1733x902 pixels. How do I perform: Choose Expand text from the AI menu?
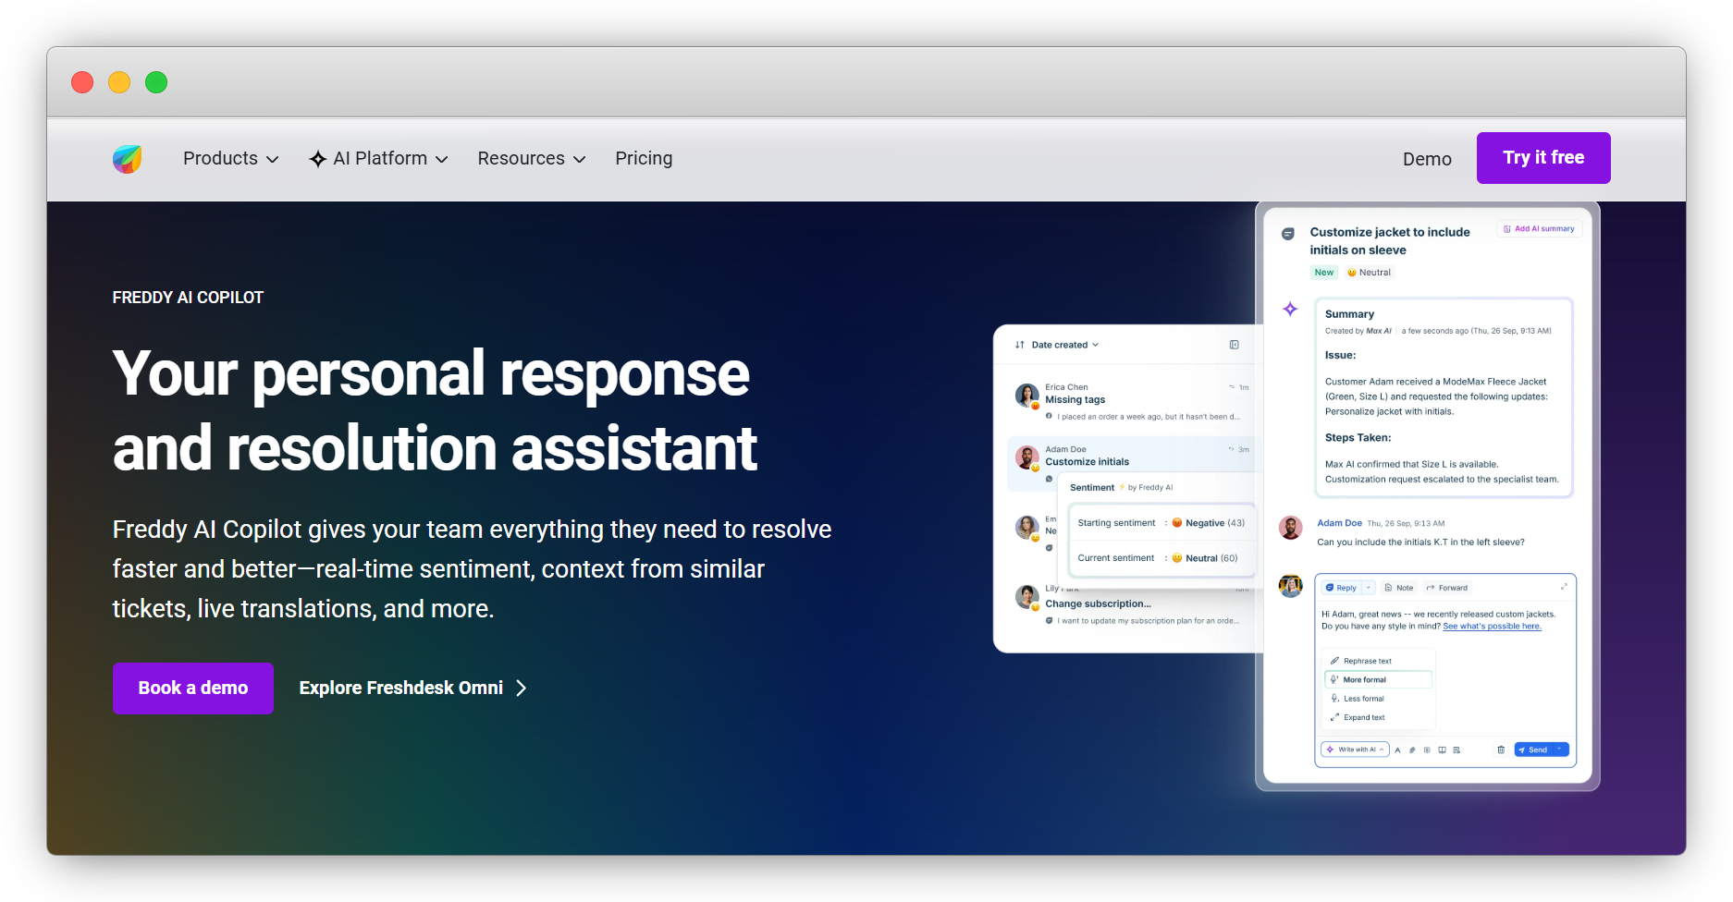[x=1379, y=717]
